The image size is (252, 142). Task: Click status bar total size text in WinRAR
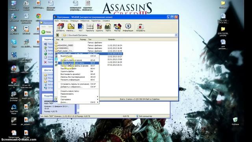[140, 99]
